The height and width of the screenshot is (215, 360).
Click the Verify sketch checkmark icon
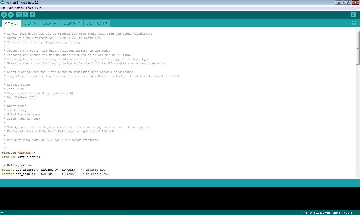[4, 15]
